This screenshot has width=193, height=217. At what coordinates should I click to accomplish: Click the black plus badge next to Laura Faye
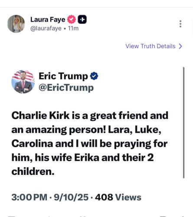[82, 20]
